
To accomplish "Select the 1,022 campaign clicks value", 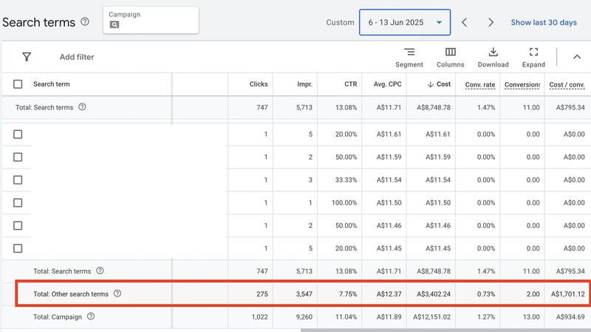I will pyautogui.click(x=260, y=317).
